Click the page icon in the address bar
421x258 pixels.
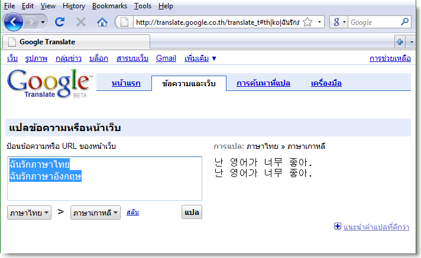[x=124, y=22]
